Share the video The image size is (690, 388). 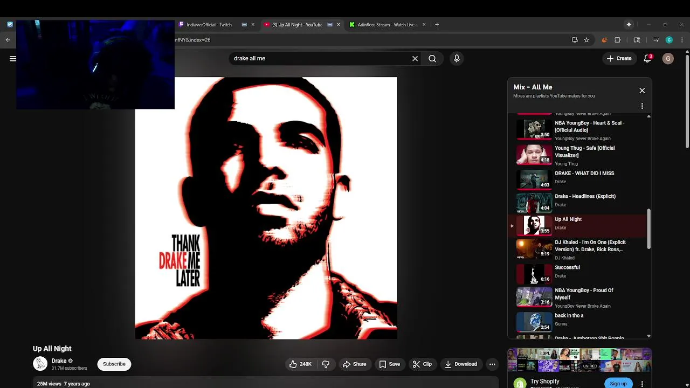tap(354, 364)
